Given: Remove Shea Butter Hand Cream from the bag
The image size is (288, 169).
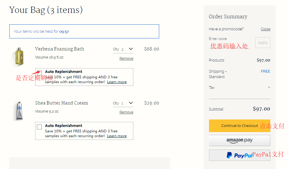Looking at the screenshot, I should coord(126,112).
